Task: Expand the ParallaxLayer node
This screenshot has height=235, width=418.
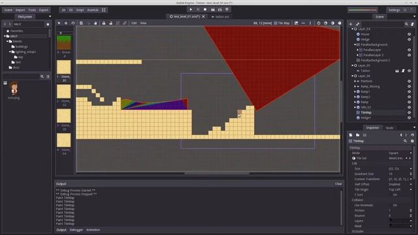Action: point(357,50)
